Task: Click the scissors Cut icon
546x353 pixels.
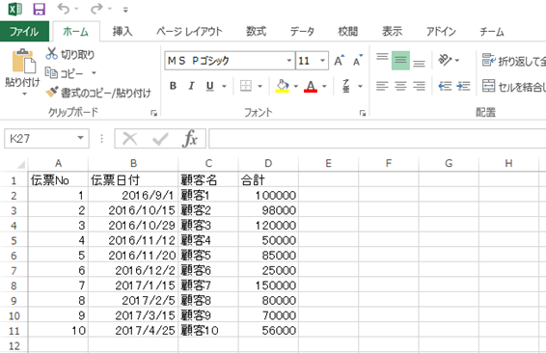Action: tap(51, 54)
